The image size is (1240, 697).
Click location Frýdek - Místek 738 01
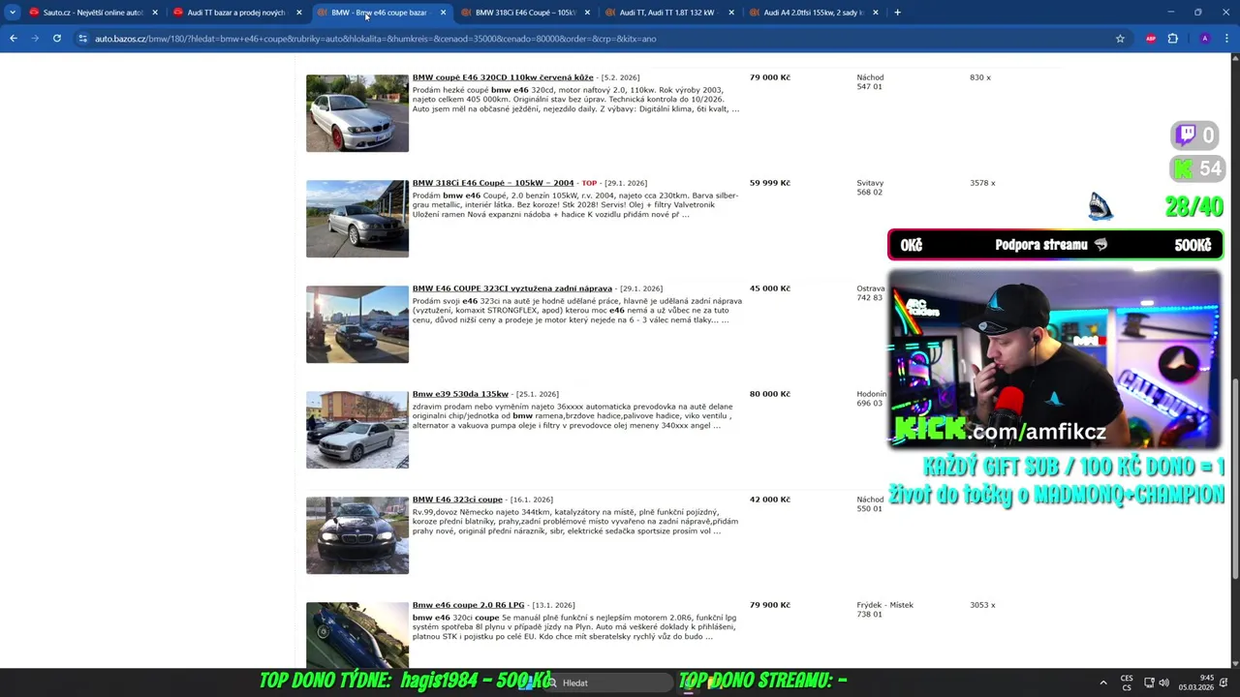tap(884, 610)
